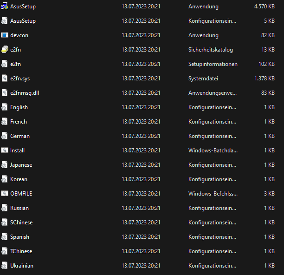Click the e2fn setup information icon
Viewport: 284px width, 275px height.
pyautogui.click(x=5, y=64)
